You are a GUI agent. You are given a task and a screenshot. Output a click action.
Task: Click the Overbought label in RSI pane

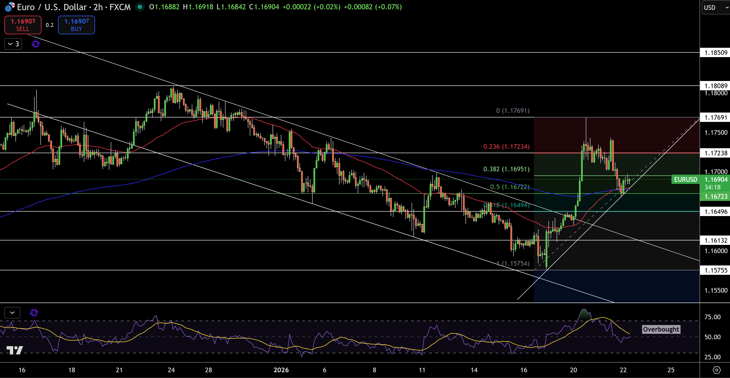[661, 329]
